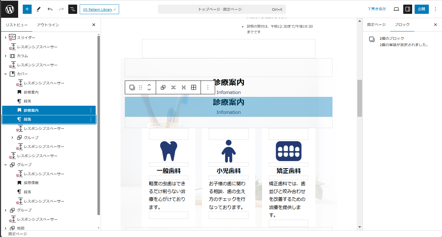Toggle the list view panel button
442x237 pixels.
(x=73, y=9)
